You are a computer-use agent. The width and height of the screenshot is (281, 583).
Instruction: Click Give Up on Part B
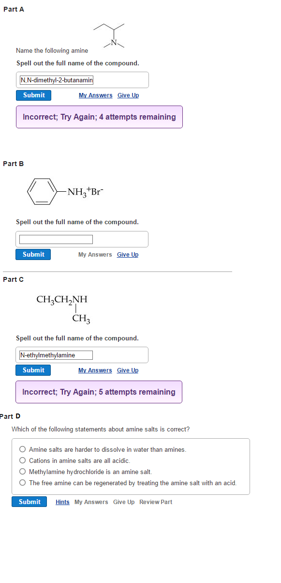tap(127, 254)
